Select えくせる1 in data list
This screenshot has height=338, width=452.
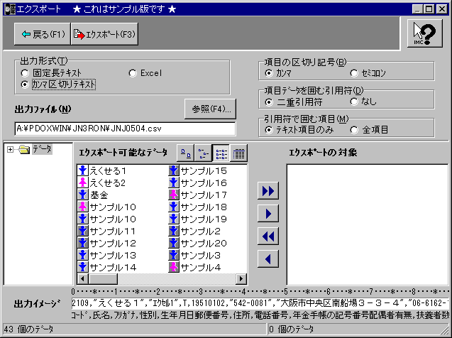(x=108, y=171)
